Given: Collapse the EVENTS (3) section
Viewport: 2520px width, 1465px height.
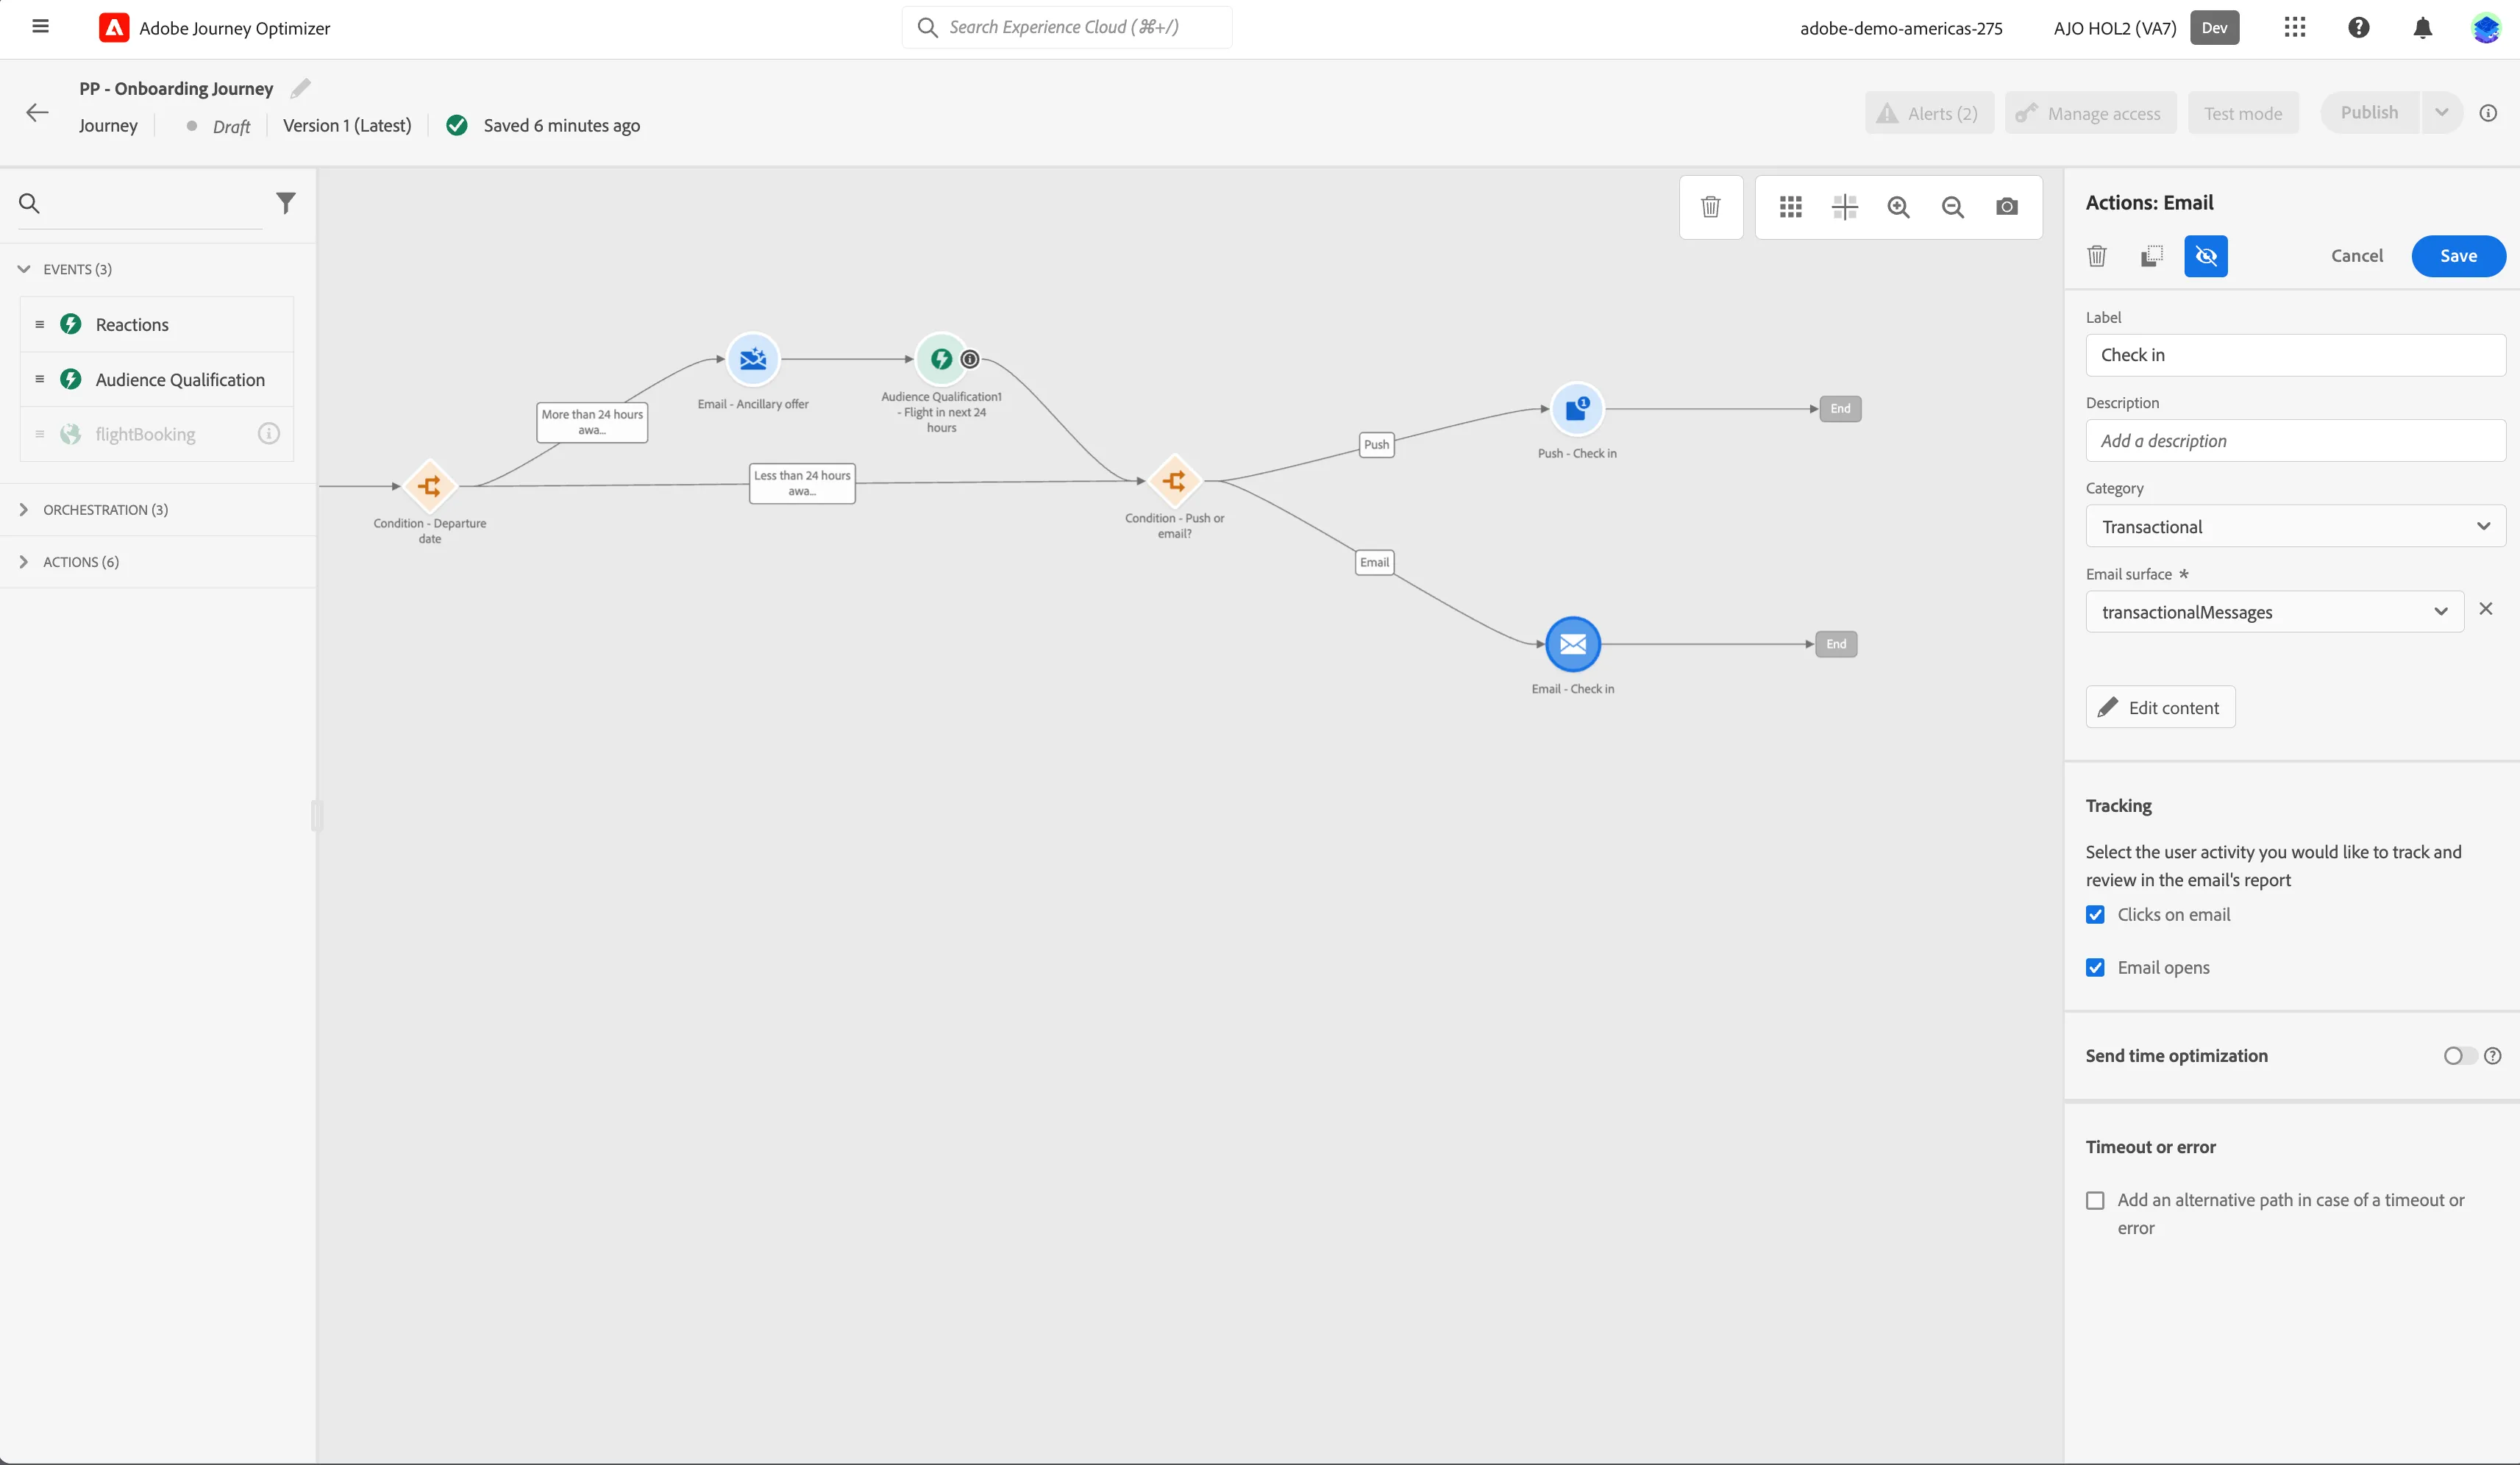Looking at the screenshot, I should pyautogui.click(x=24, y=269).
